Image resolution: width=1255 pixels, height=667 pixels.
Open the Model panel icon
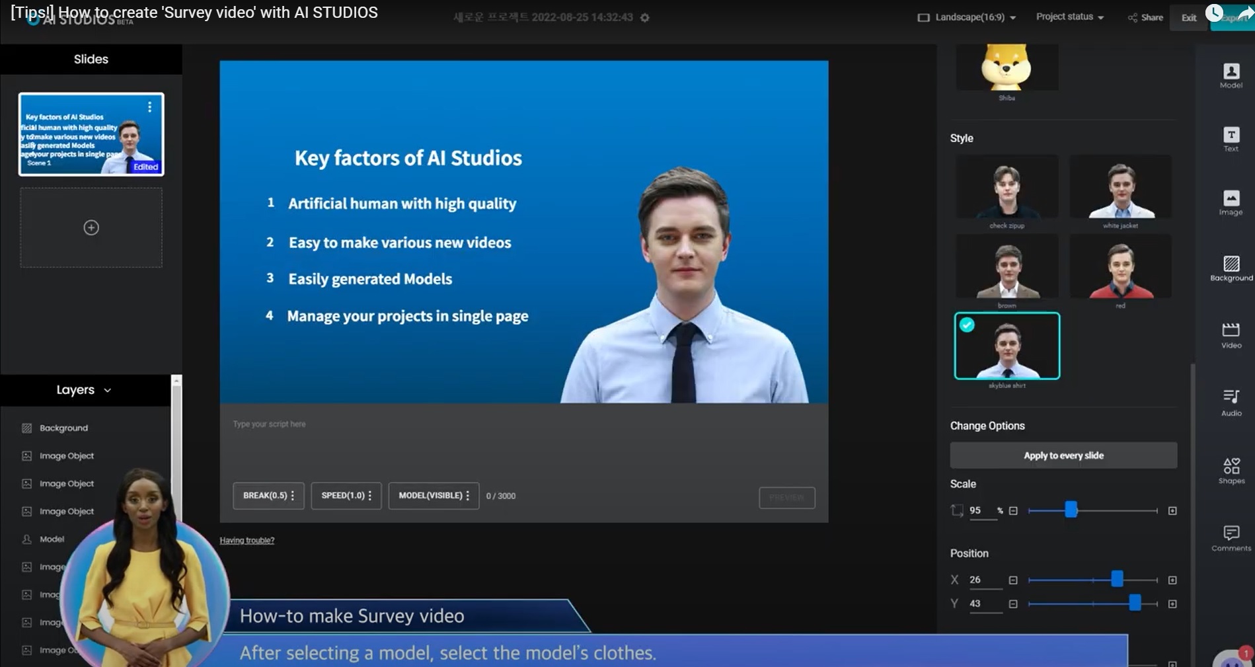(x=1231, y=75)
